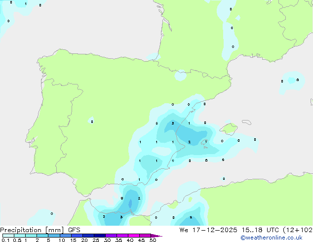The width and height of the screenshot is (313, 242).
Task: Click the legend tick label '50'
Action: pyautogui.click(x=153, y=240)
